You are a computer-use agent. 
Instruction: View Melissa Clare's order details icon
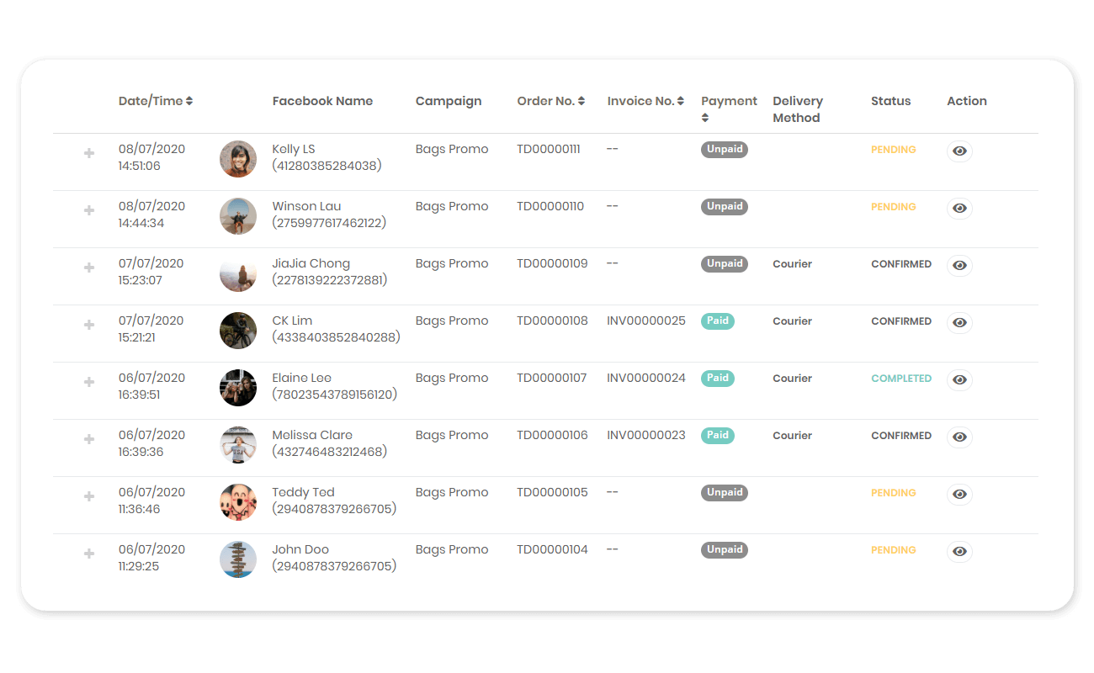tap(959, 437)
